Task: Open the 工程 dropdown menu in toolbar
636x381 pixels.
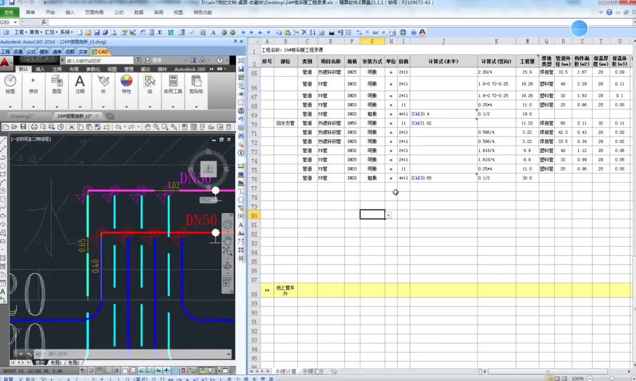Action: pos(20,32)
